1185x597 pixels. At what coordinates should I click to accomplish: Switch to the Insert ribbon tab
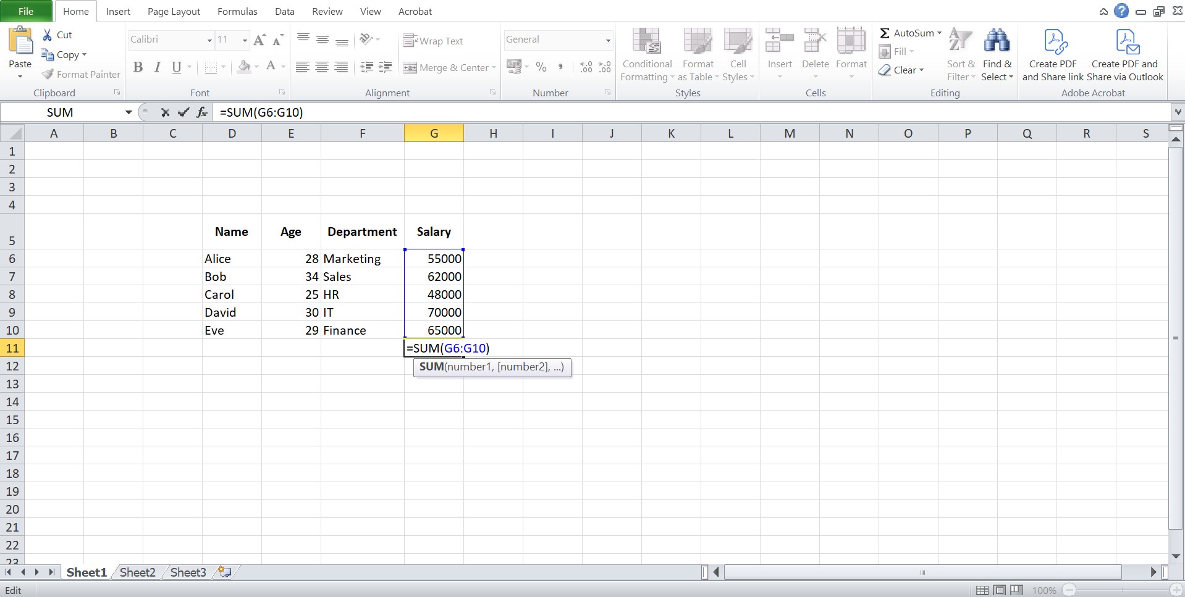click(118, 11)
